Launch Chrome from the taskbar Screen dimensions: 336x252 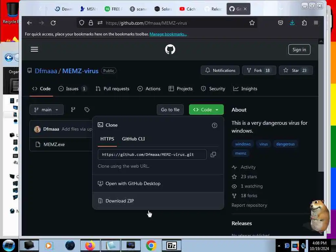[x=151, y=245]
